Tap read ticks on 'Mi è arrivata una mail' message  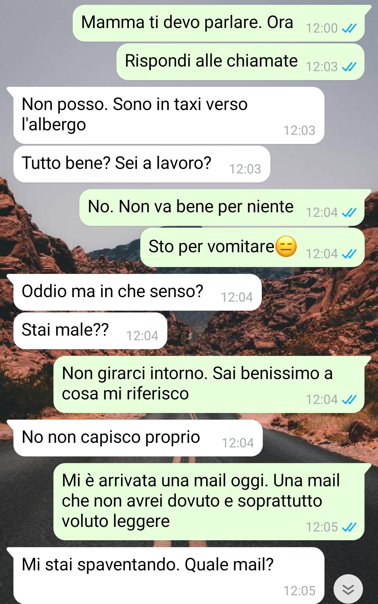click(x=349, y=527)
